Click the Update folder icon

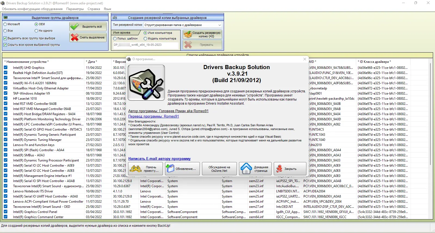170,169
